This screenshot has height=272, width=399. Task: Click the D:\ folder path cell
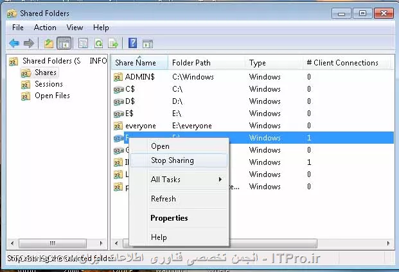[x=177, y=101]
